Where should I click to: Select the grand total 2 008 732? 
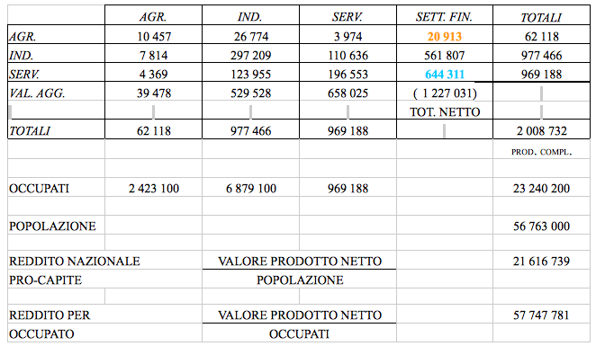[x=541, y=131]
